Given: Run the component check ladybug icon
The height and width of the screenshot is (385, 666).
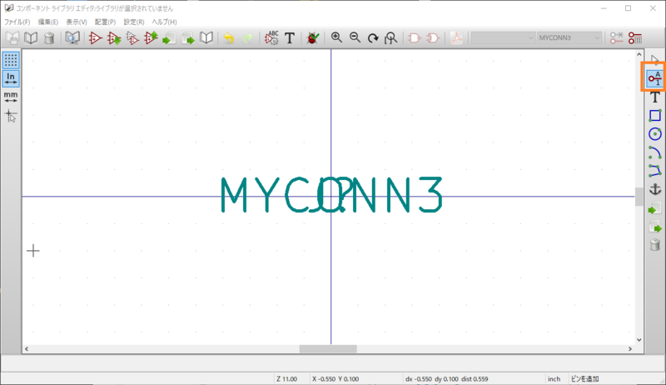Looking at the screenshot, I should click(313, 38).
